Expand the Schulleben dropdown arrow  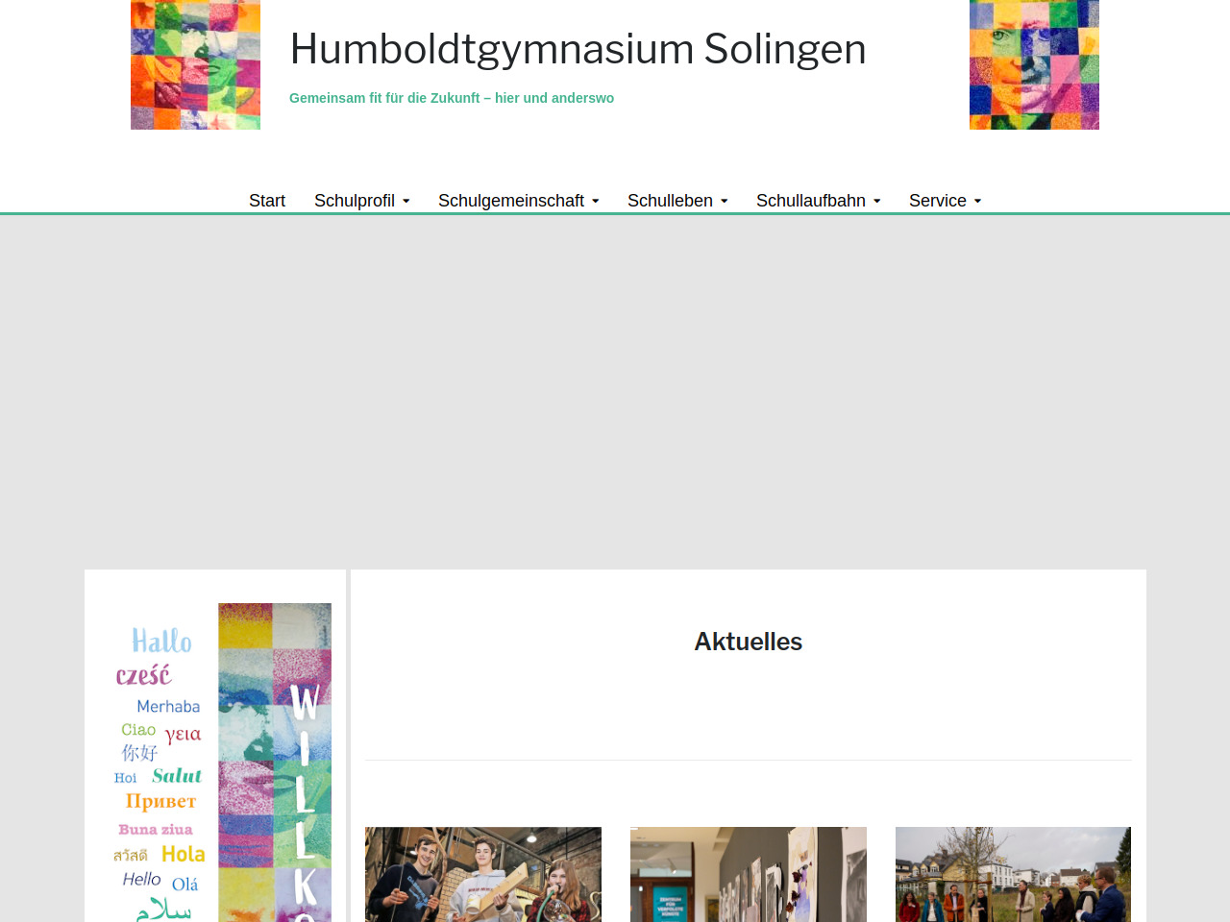click(x=725, y=202)
